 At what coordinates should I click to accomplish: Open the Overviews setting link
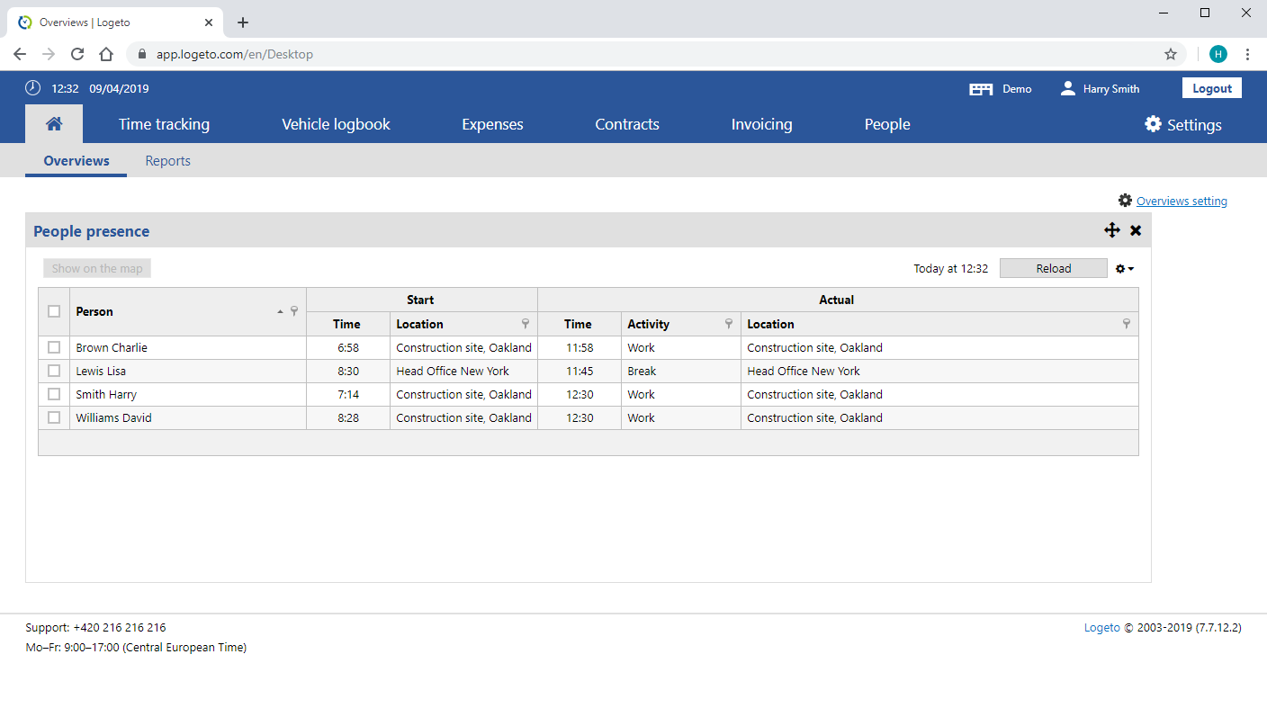pos(1182,201)
